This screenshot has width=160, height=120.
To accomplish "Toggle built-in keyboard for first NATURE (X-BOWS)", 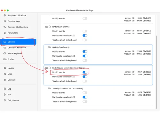I will [x=85, y=40].
